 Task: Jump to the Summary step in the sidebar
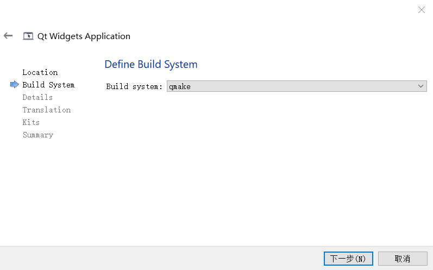37,135
